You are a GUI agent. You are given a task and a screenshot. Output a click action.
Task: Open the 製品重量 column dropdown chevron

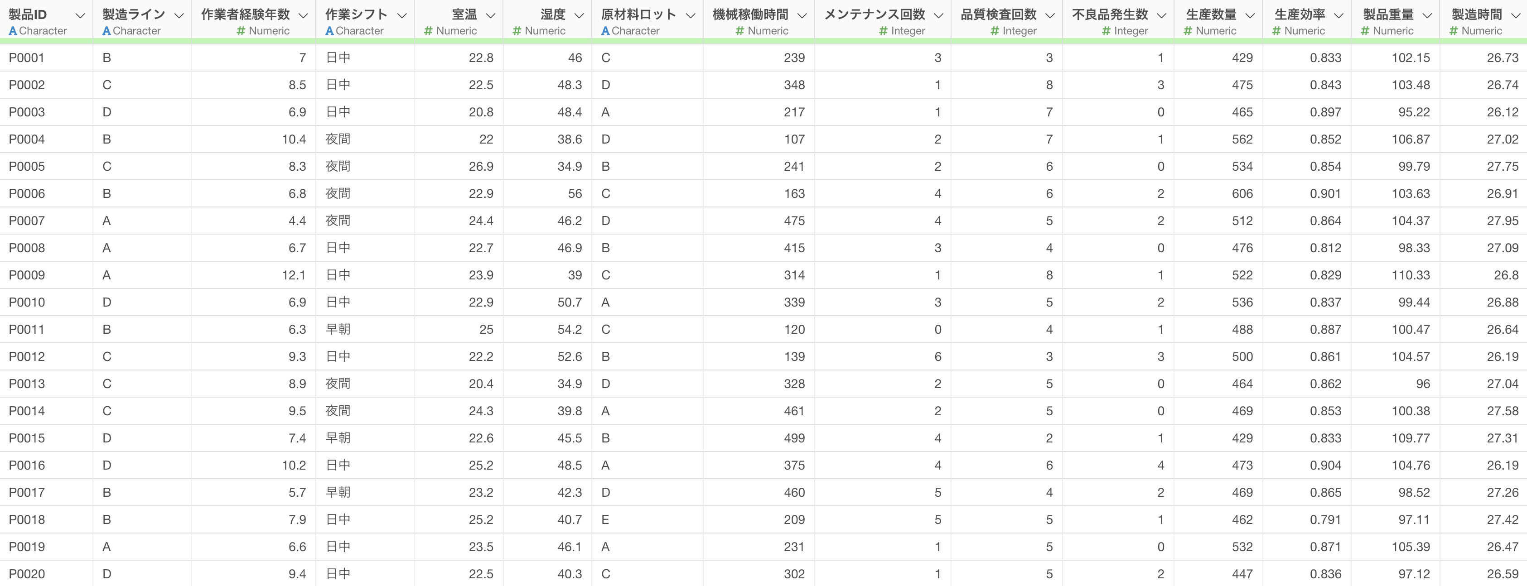pos(1427,15)
